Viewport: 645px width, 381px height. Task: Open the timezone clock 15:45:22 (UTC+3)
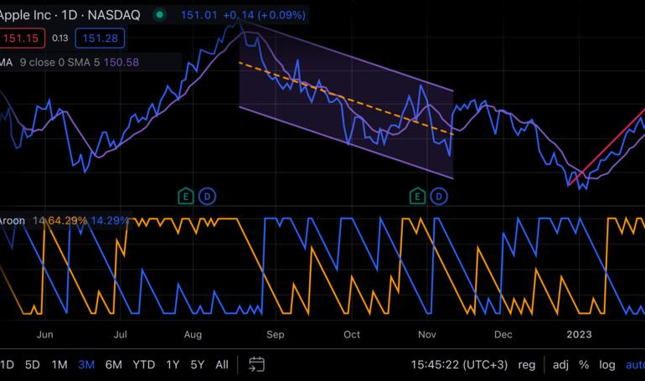coord(459,364)
